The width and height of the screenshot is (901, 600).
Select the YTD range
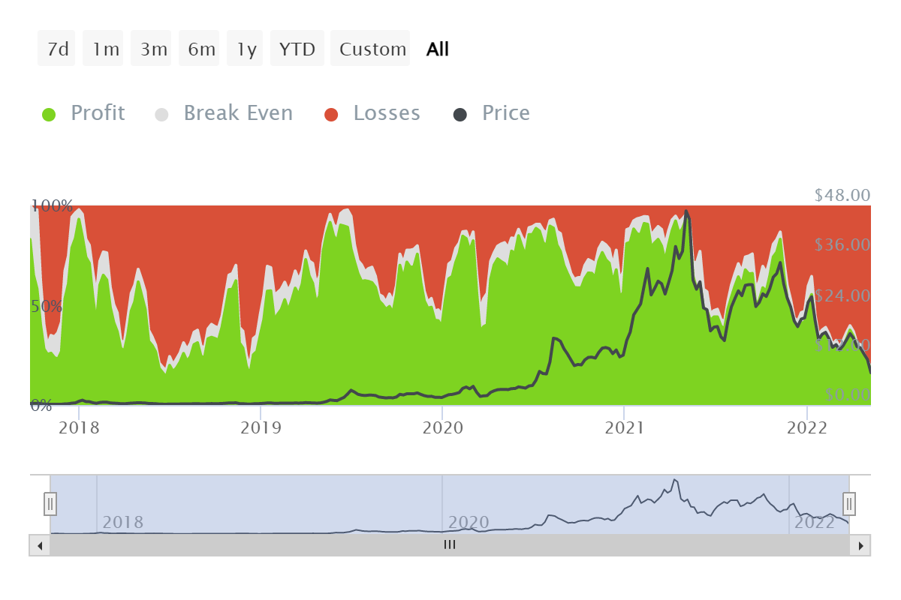pyautogui.click(x=297, y=49)
